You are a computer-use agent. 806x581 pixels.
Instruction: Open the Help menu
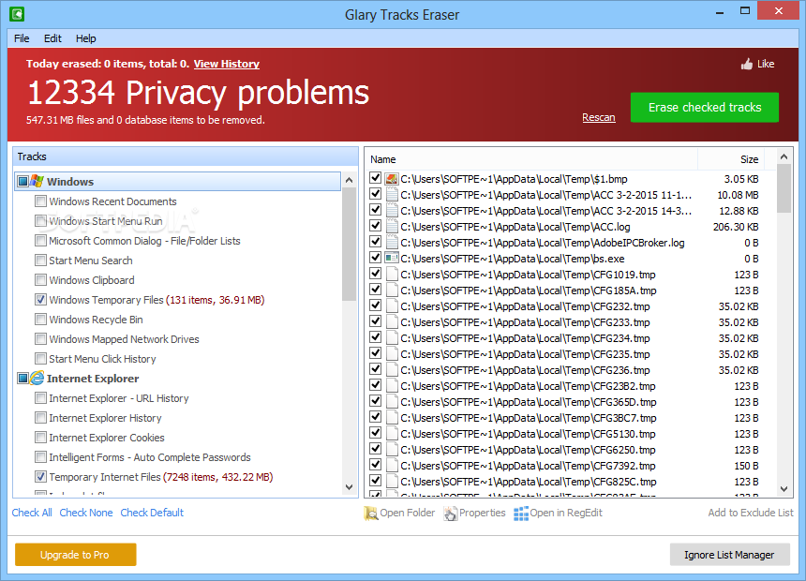tap(86, 38)
